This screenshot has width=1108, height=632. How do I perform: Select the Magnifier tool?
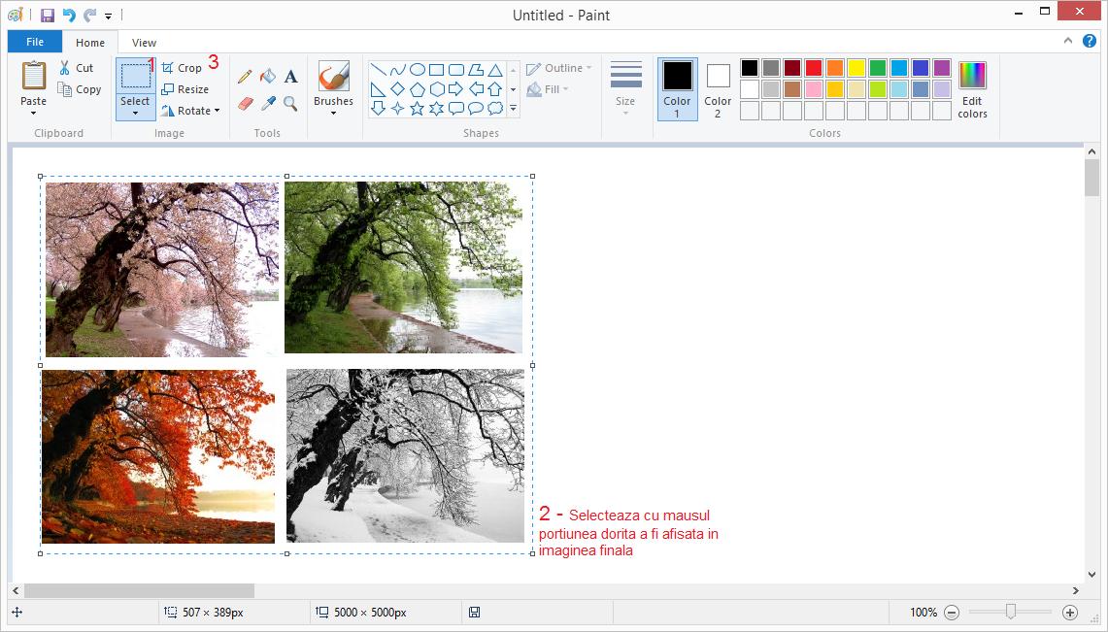pos(290,104)
